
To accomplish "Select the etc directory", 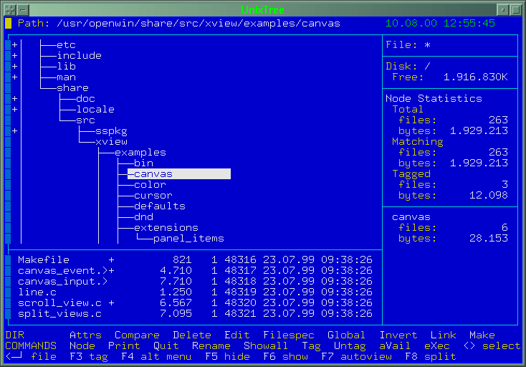I will (x=66, y=44).
